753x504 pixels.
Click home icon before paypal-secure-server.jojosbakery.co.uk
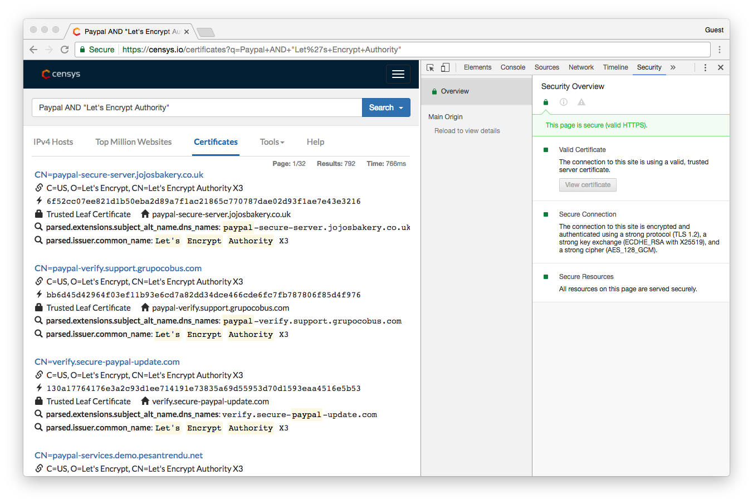click(x=145, y=214)
